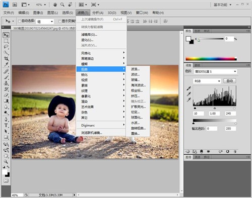This screenshot has height=198, width=252.
Task: Switch to the 色板 swatches tab
Action: 197,31
